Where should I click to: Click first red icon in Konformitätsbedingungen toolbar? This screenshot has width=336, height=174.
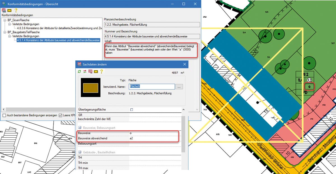point(4,10)
